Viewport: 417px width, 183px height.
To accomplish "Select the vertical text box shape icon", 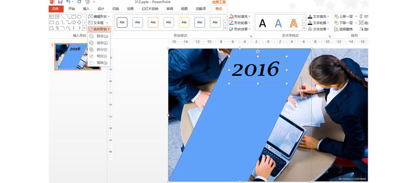I will 57,17.
